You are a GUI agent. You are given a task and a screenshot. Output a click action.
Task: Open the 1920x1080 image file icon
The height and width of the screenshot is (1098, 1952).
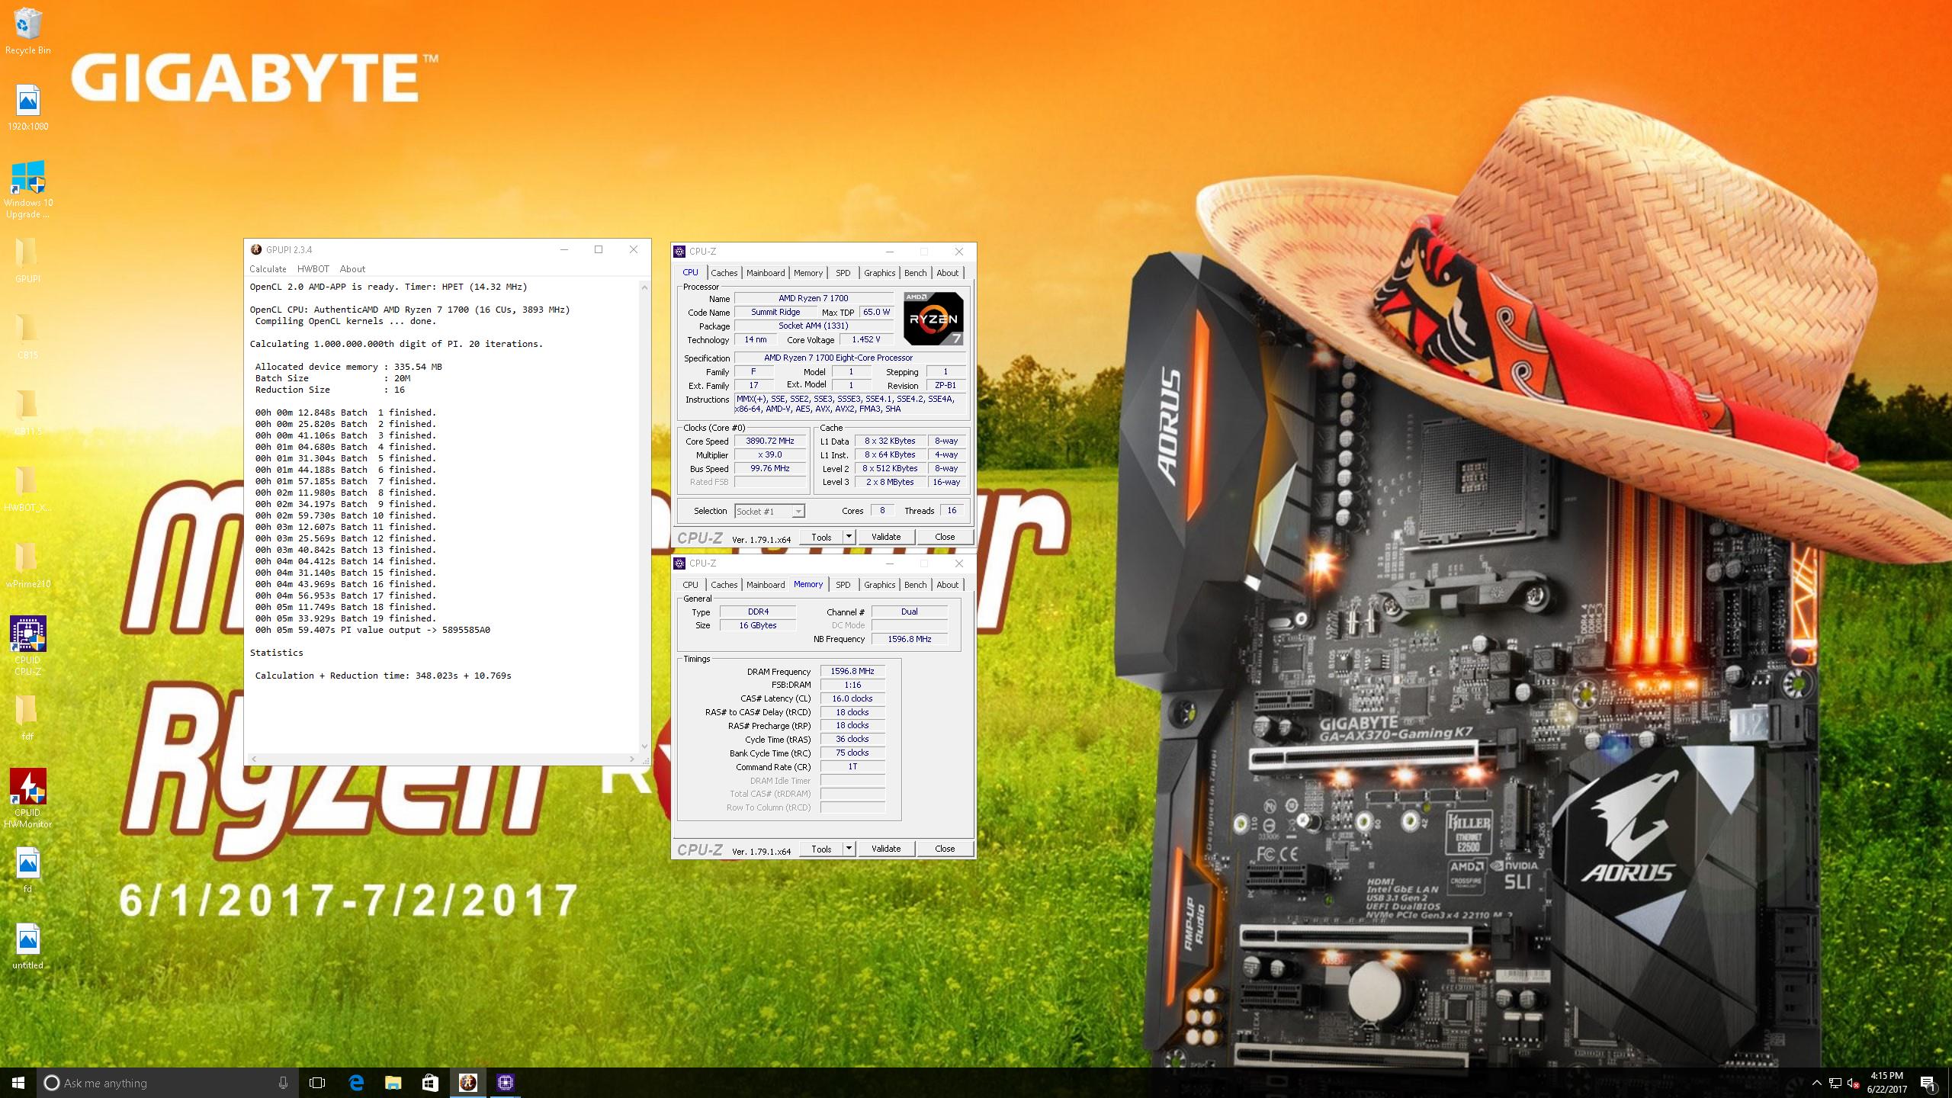[x=28, y=108]
